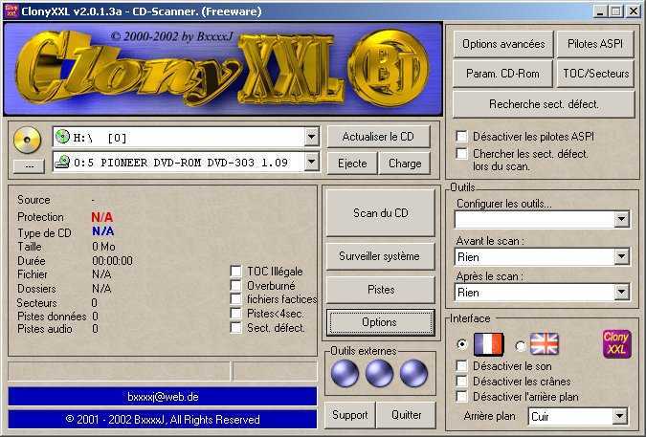Image resolution: width=646 pixels, height=437 pixels.
Task: Toggle the fichiers factices checkbox
Action: (x=235, y=299)
